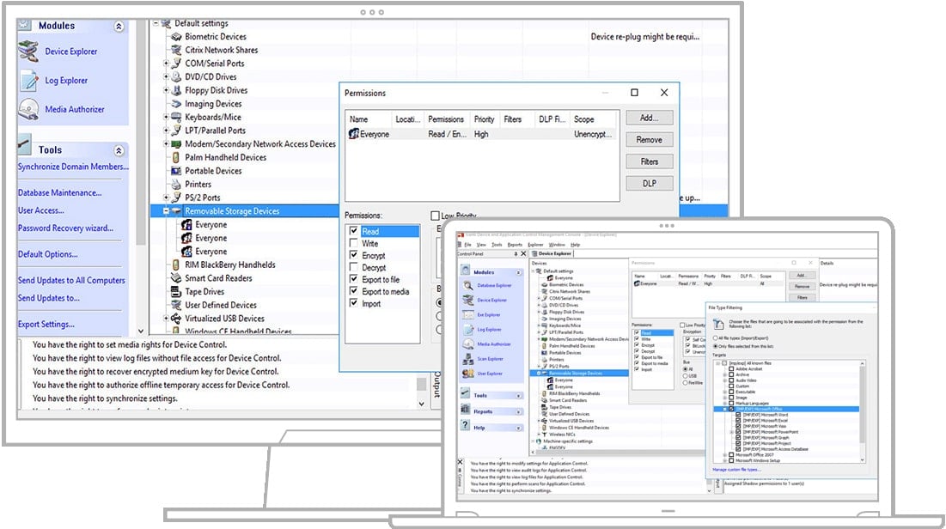Click Add button in monitor Permissions dialog
Image resolution: width=946 pixels, height=529 pixels.
650,118
